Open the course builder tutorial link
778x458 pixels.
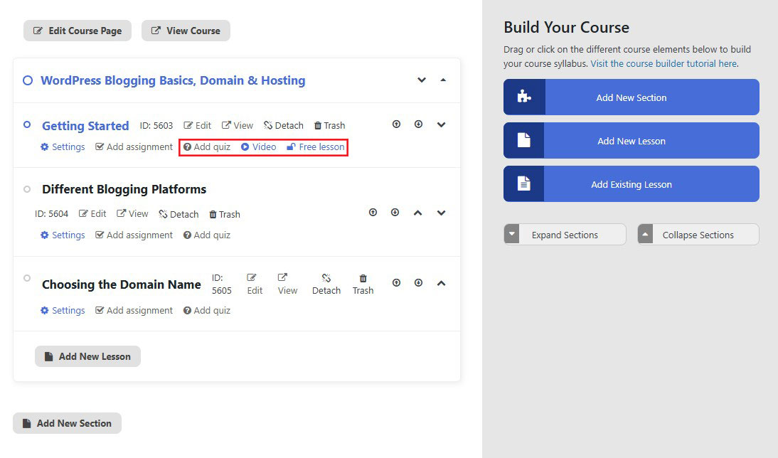coord(664,63)
